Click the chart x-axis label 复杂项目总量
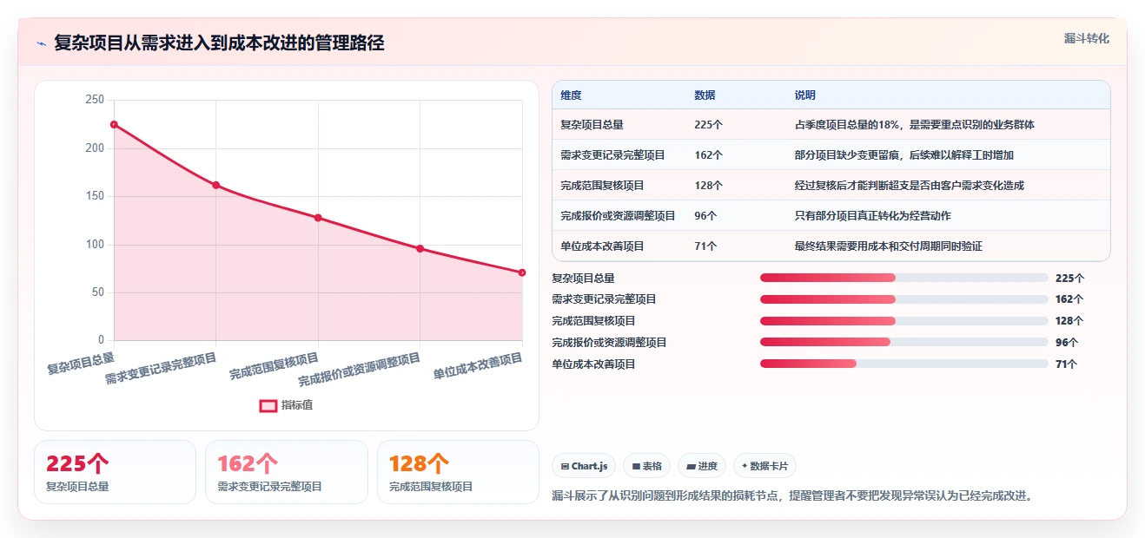This screenshot has height=538, width=1145. click(81, 363)
